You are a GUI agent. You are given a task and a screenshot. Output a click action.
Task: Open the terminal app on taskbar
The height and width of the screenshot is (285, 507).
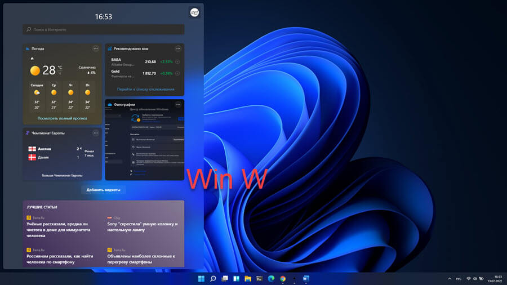click(x=259, y=279)
